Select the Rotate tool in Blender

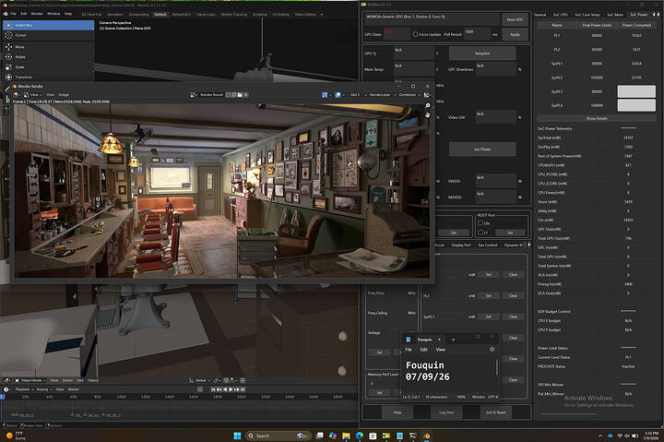click(x=48, y=57)
